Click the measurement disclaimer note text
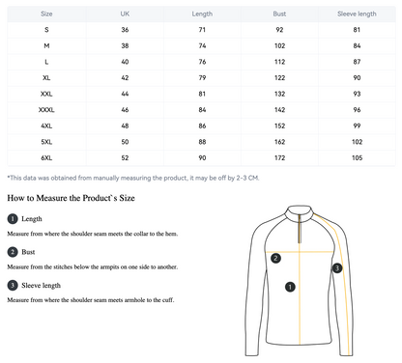The image size is (402, 363). tap(133, 178)
